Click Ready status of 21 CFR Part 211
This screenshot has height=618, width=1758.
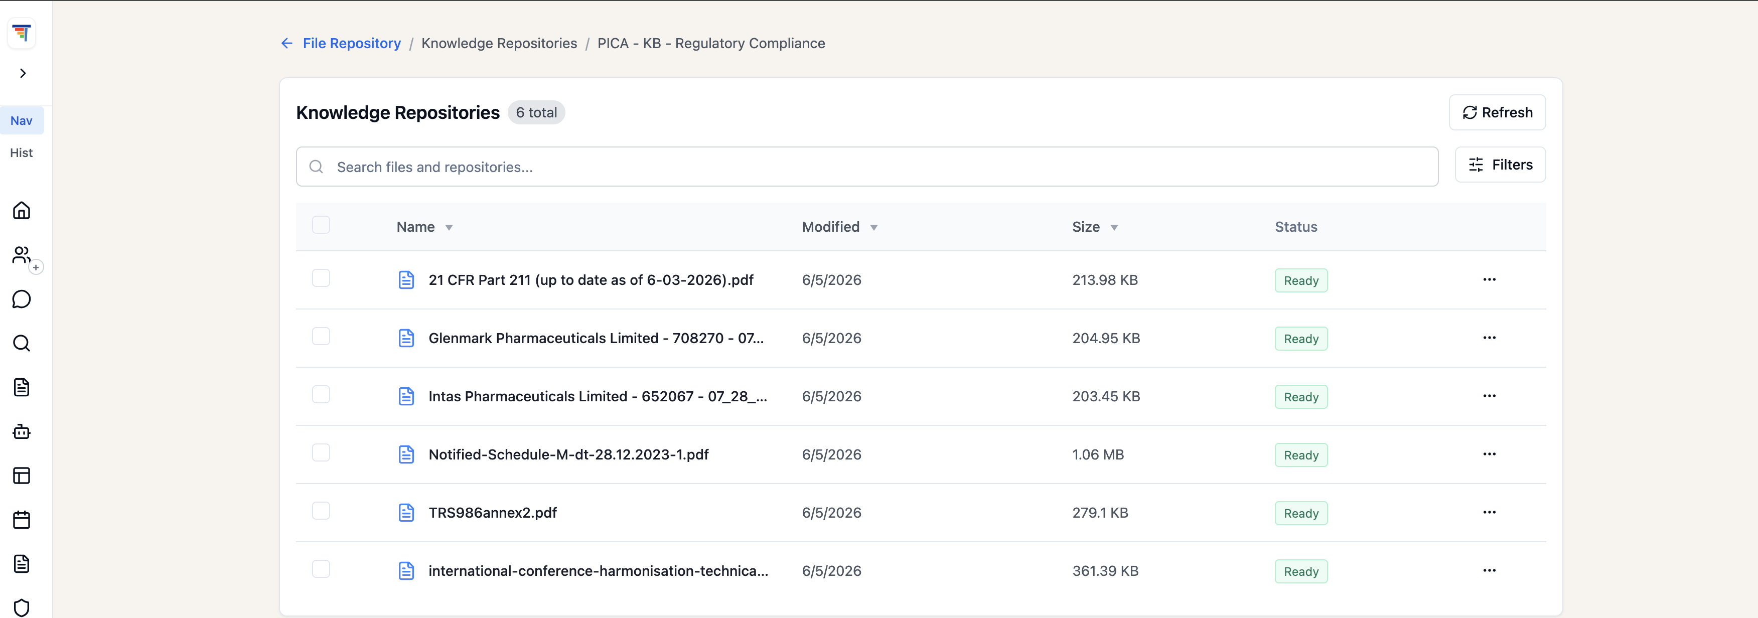1301,280
